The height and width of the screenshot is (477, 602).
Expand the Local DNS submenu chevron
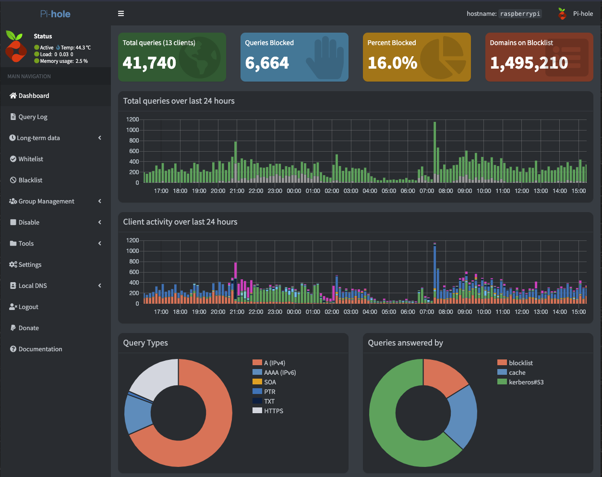[100, 286]
